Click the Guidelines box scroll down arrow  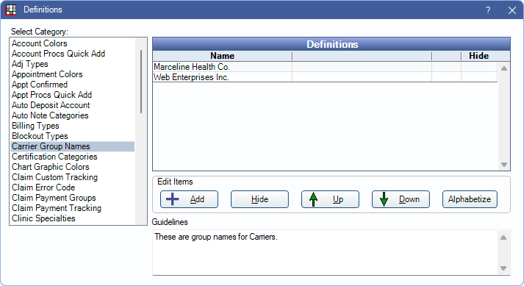[x=503, y=268]
